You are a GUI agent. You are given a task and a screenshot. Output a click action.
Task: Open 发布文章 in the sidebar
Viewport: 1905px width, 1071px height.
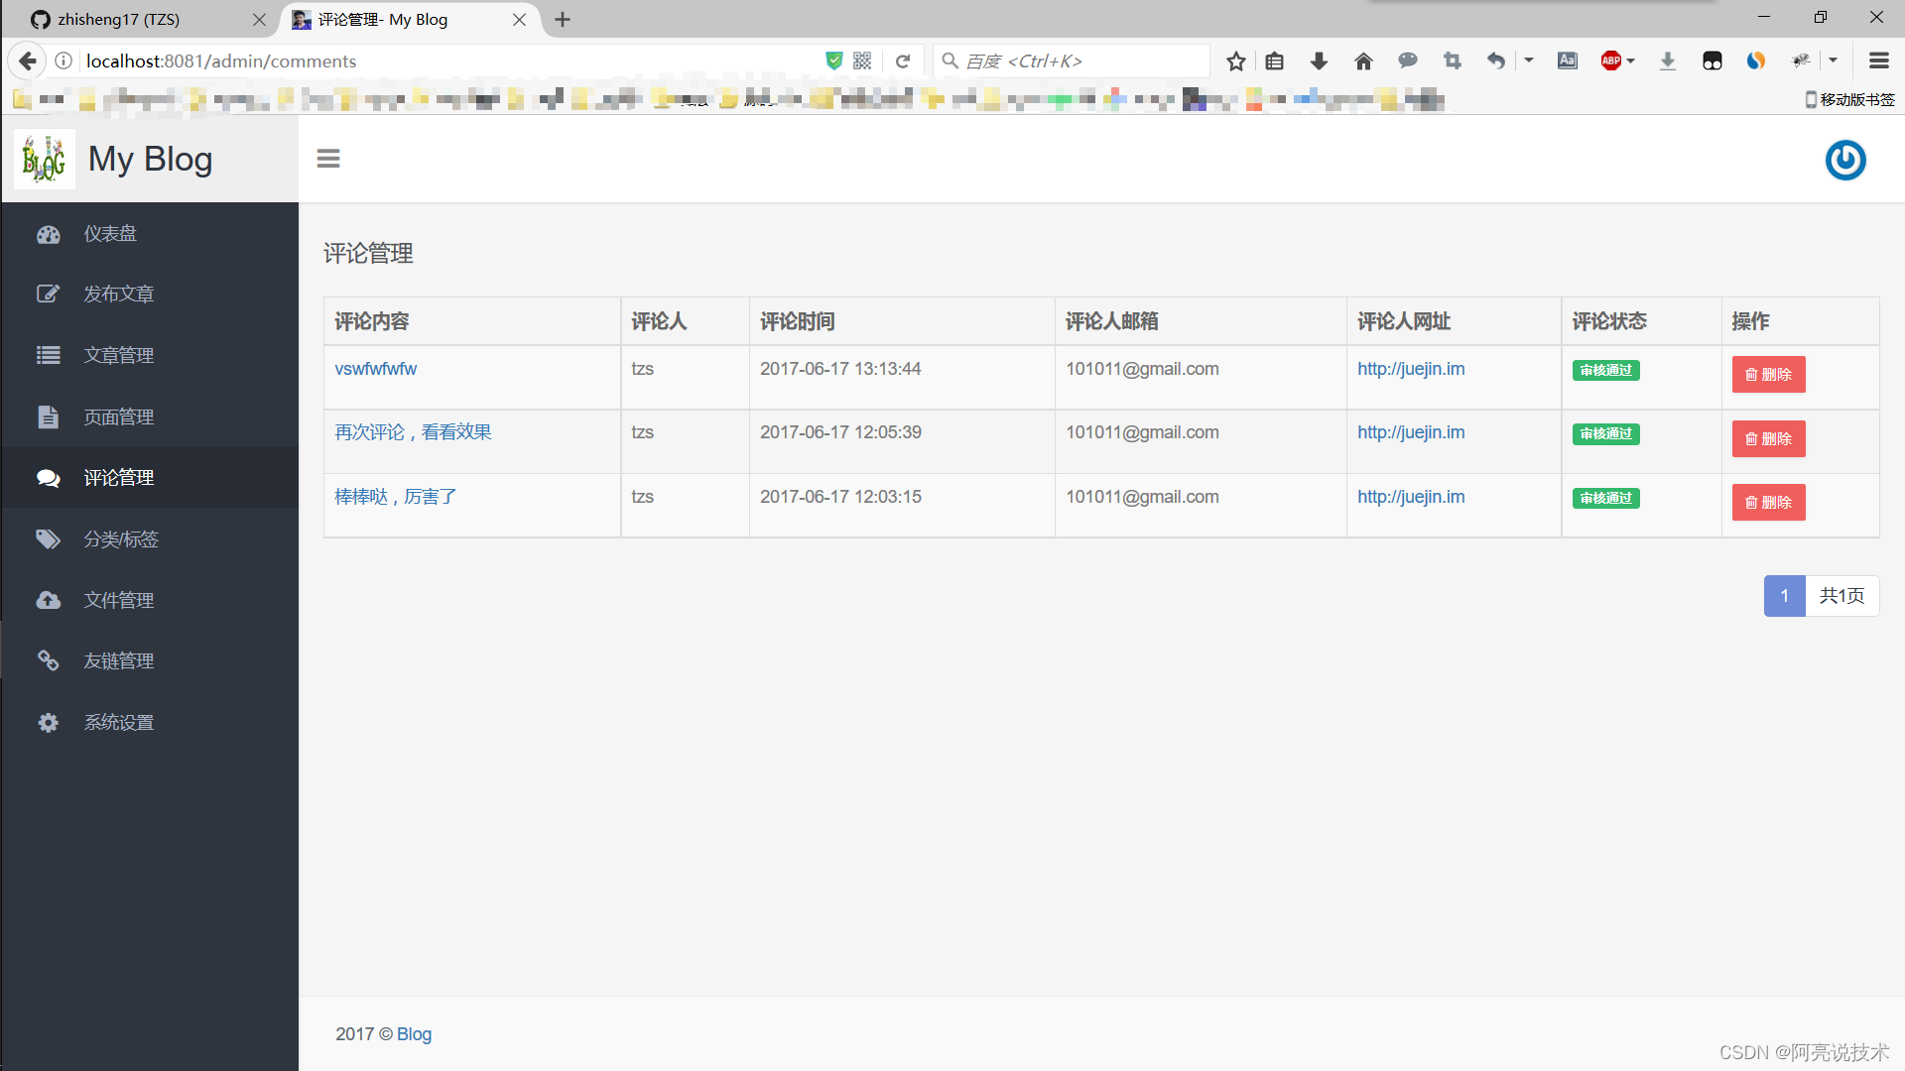click(x=118, y=295)
